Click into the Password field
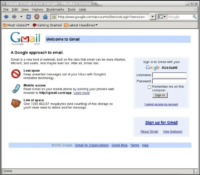Image resolution: width=200 pixels, height=175 pixels. pyautogui.click(x=169, y=81)
